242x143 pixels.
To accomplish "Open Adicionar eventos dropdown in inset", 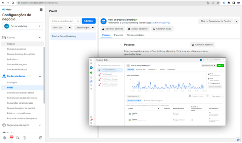I will [x=134, y=96].
